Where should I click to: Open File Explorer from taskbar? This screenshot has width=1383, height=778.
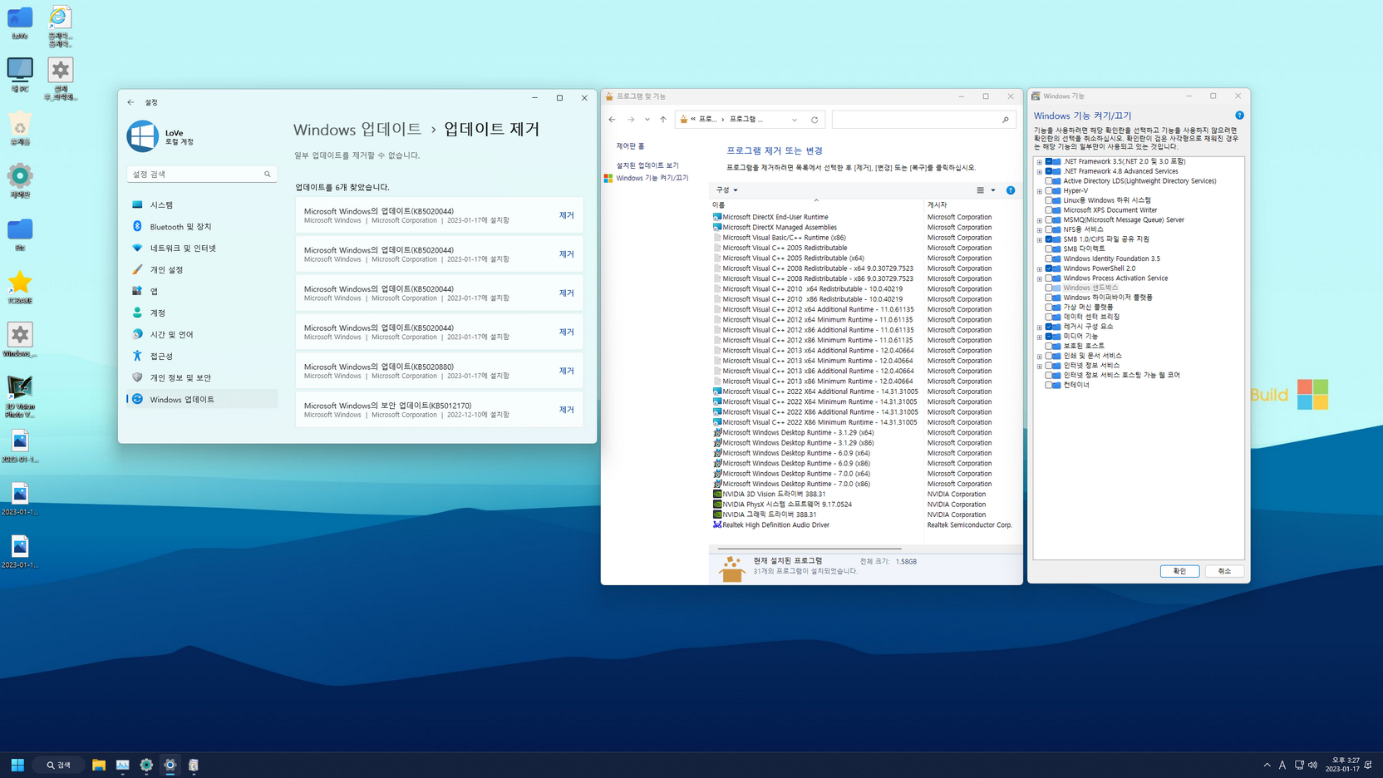point(99,765)
